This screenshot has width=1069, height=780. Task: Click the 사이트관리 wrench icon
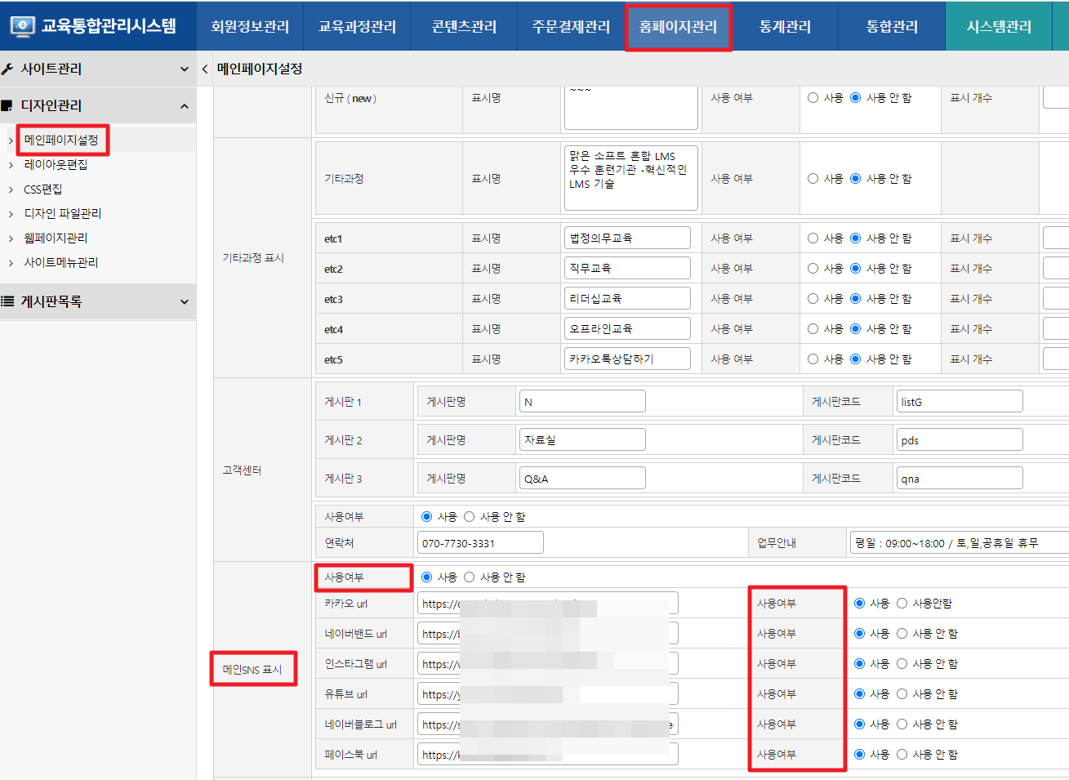(8, 69)
